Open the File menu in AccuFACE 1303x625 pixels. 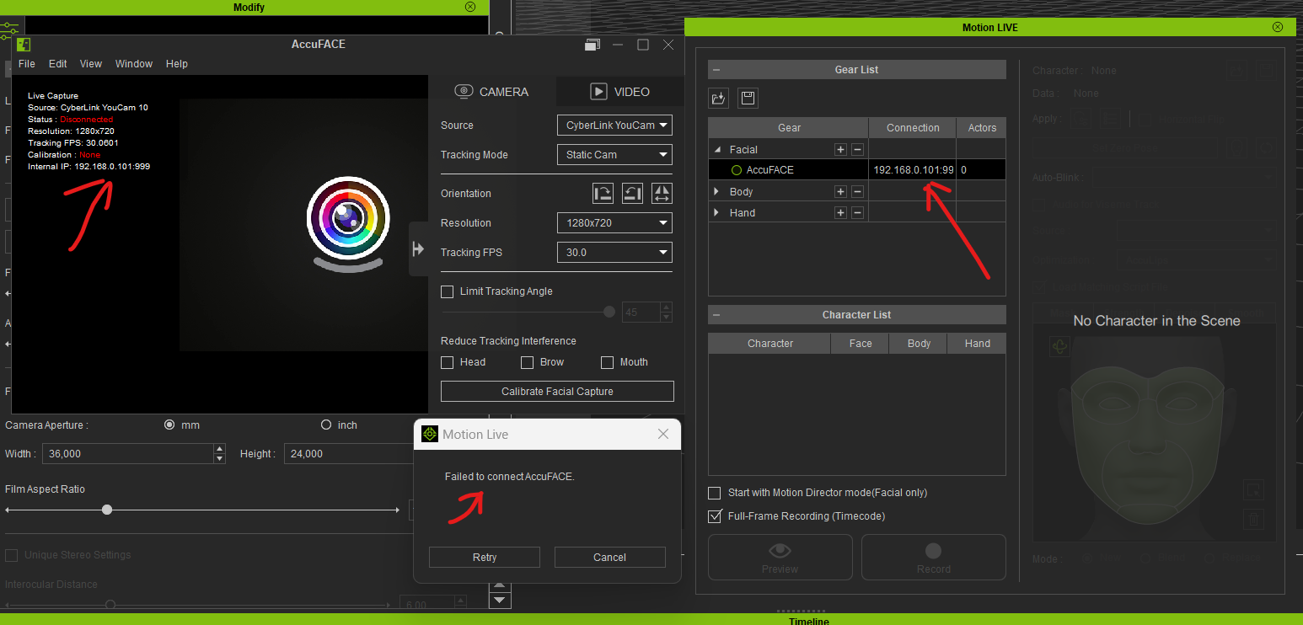click(27, 64)
